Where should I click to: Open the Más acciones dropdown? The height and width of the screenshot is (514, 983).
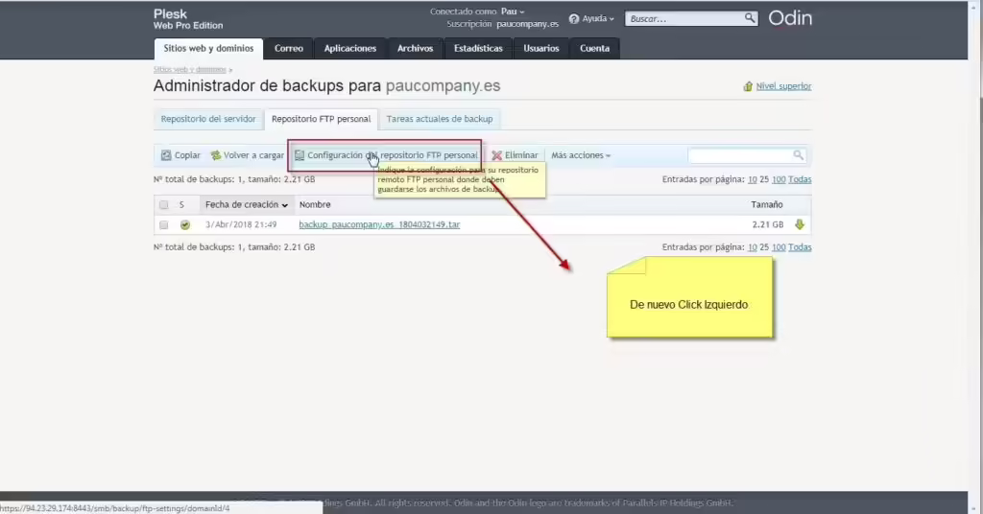[581, 155]
